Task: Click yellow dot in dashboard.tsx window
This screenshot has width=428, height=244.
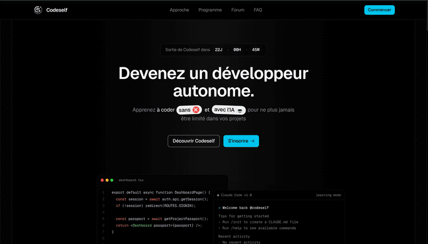Action: click(x=107, y=180)
